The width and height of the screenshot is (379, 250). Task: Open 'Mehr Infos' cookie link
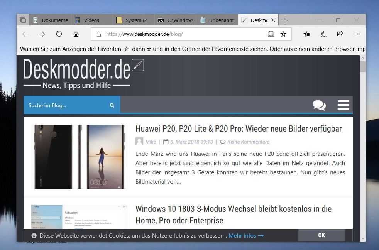246,235
